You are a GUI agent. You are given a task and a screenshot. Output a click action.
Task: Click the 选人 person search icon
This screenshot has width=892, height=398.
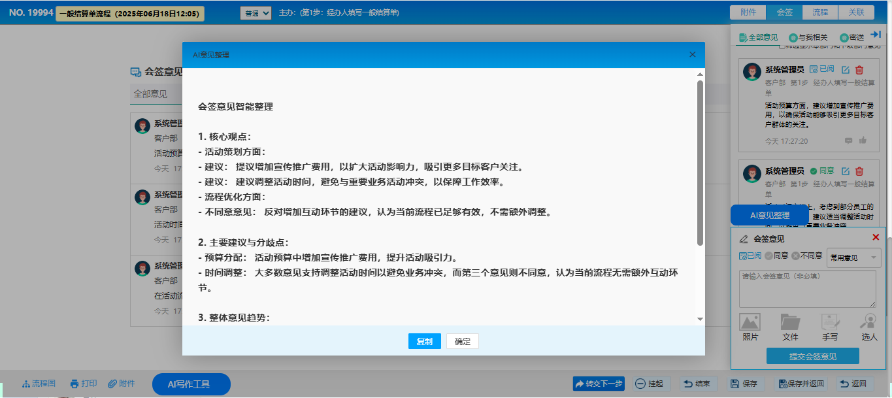pos(869,322)
